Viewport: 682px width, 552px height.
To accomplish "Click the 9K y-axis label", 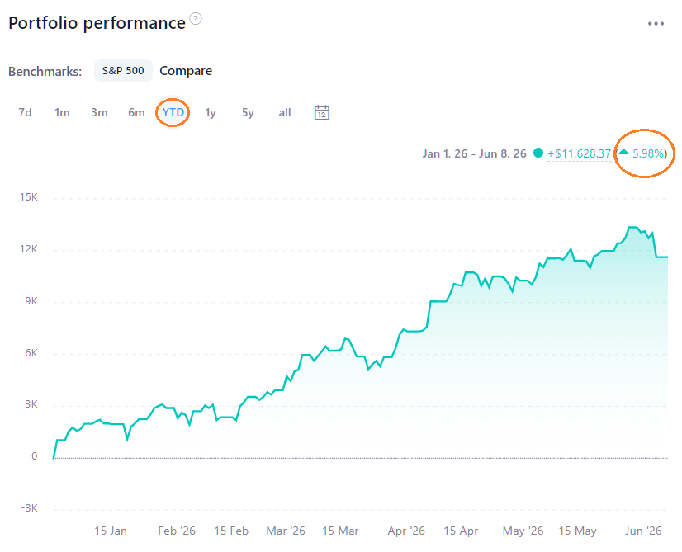I will (31, 301).
